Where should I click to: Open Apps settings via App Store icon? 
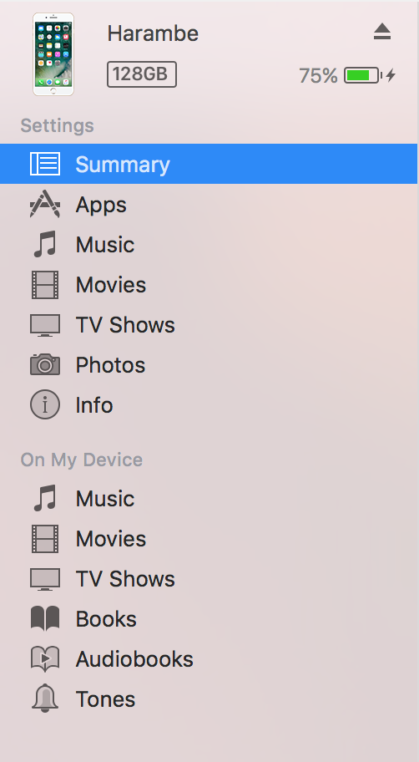45,204
